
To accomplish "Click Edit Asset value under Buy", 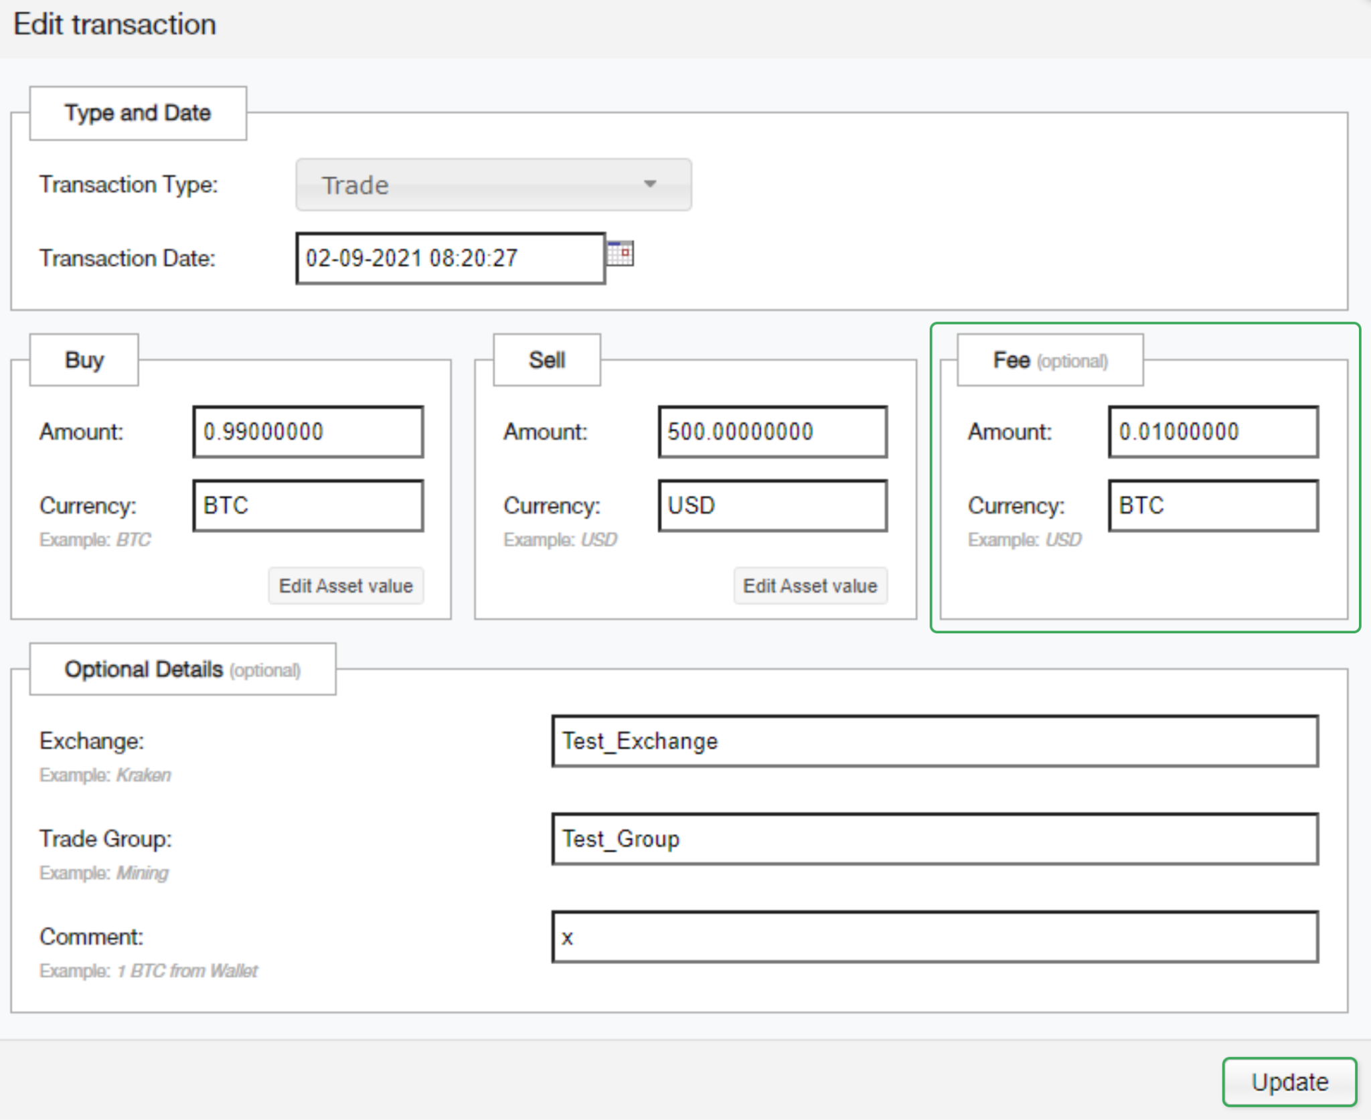I will click(345, 586).
